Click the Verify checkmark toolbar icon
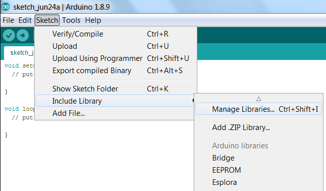The width and height of the screenshot is (326, 191). (x=9, y=36)
